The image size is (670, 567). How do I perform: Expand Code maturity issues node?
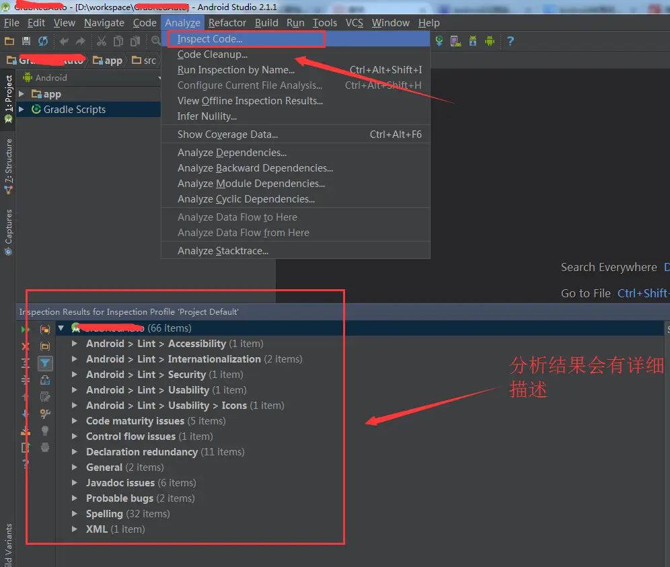click(75, 421)
